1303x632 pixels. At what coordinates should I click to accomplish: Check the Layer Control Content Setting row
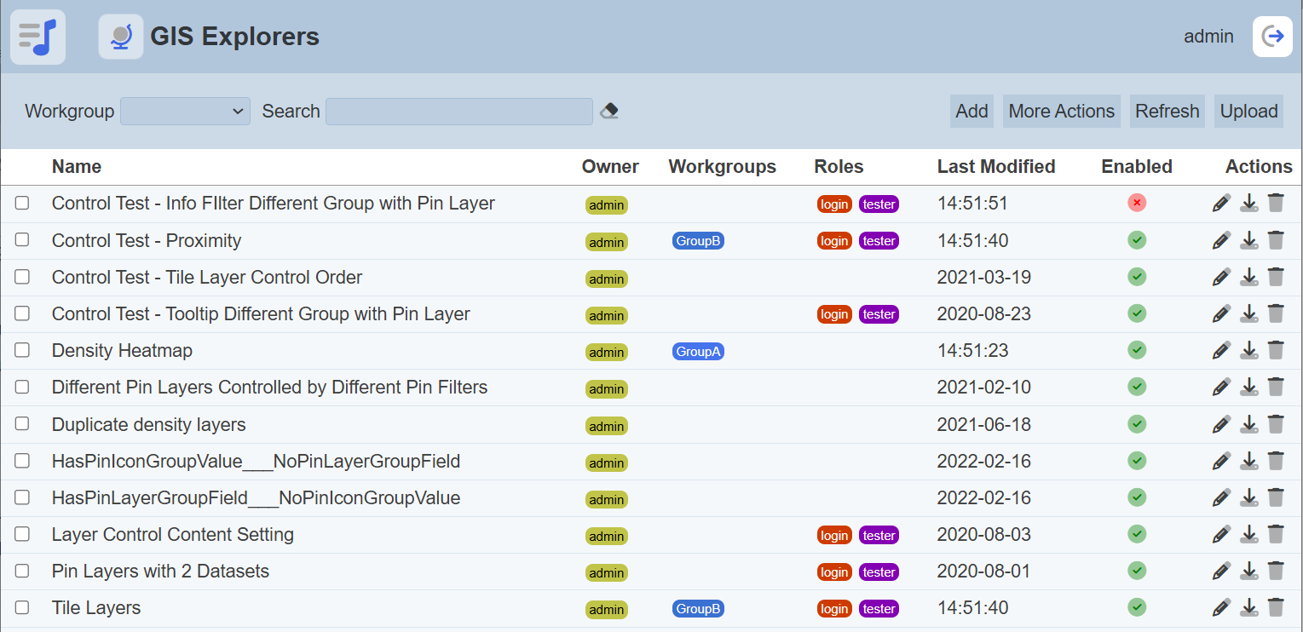(x=22, y=534)
